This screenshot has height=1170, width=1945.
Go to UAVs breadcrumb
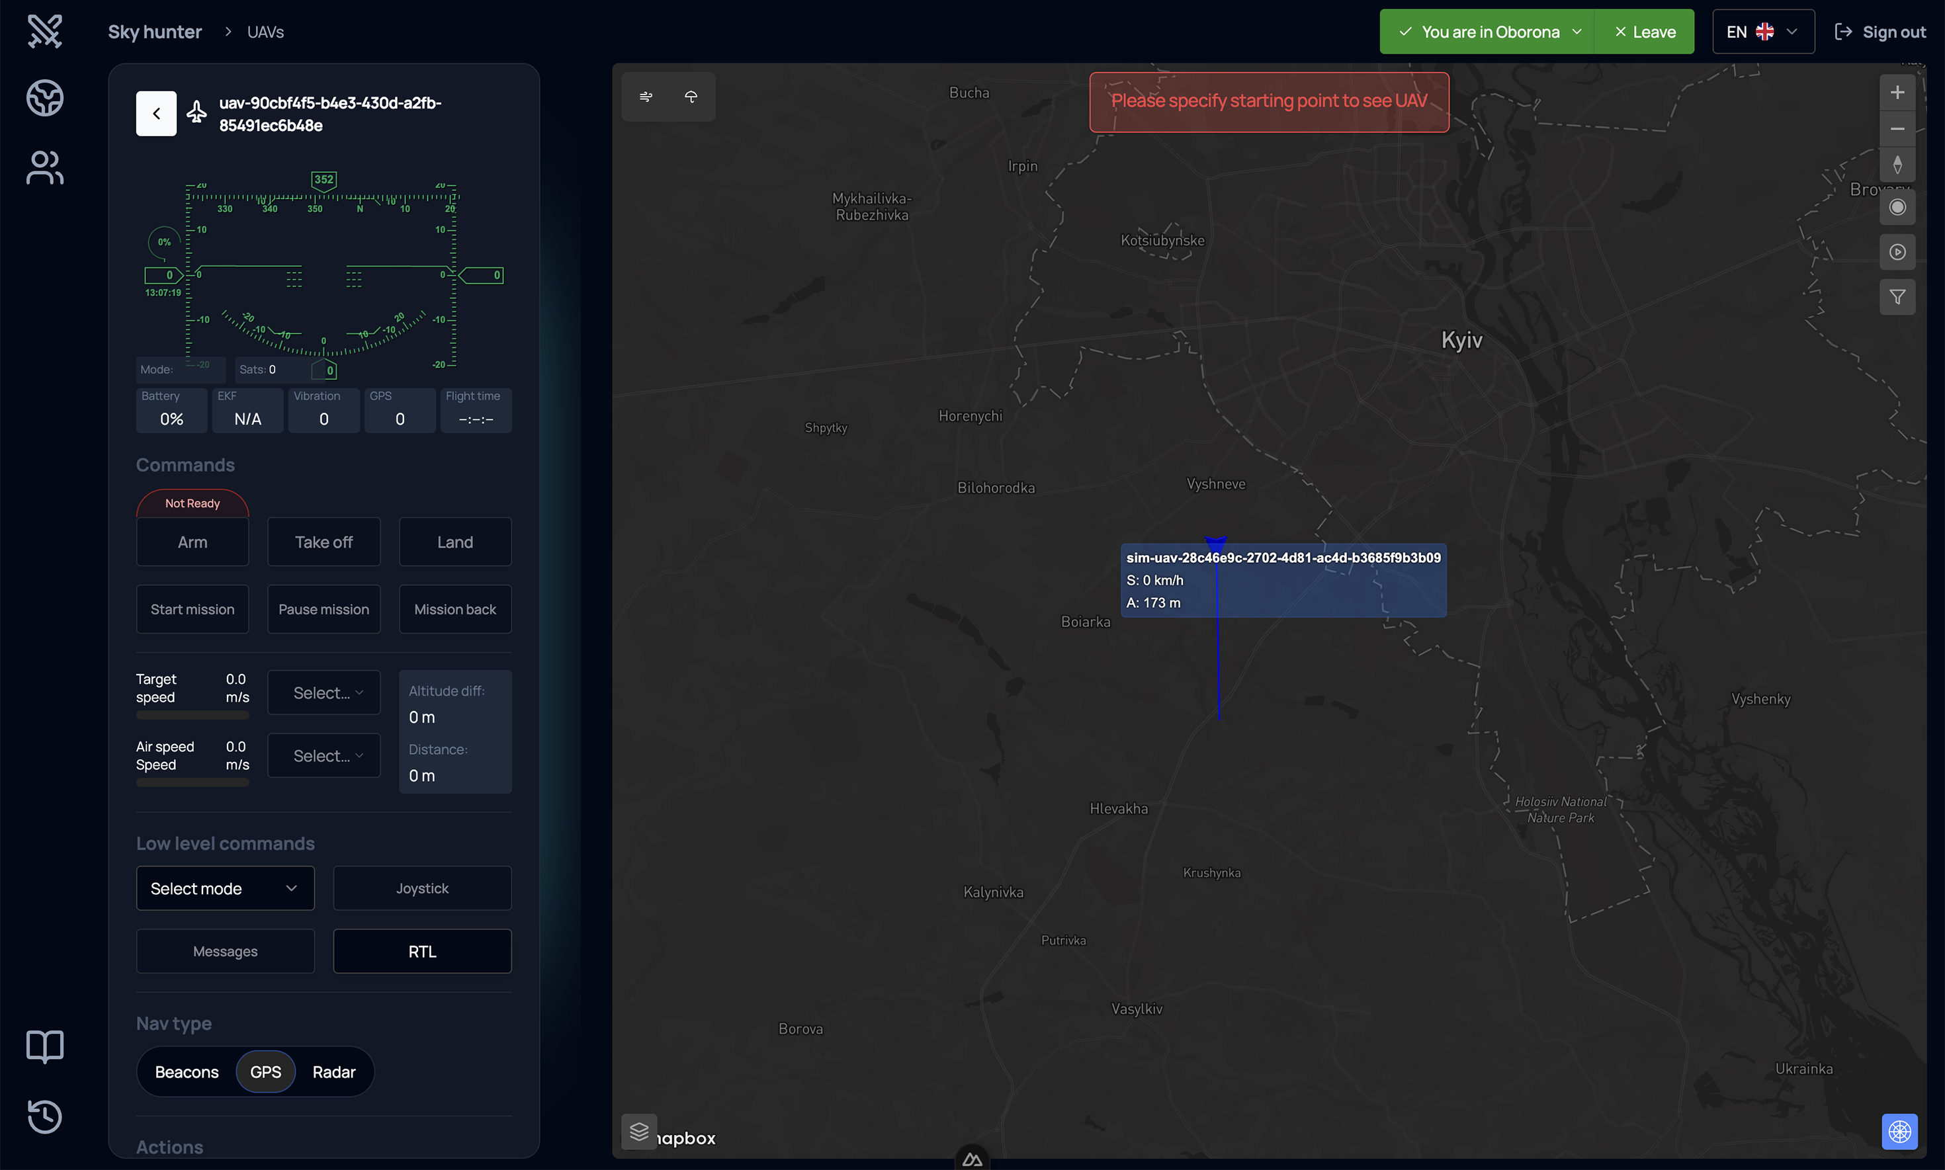266,32
